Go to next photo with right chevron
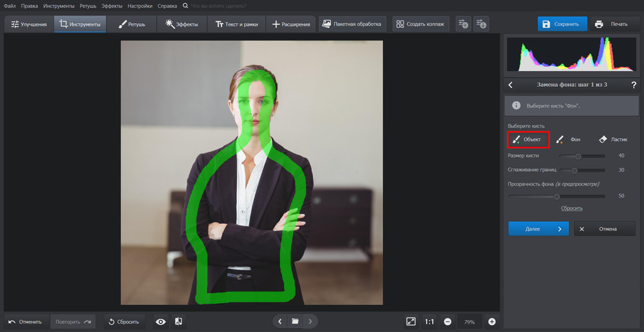 pos(310,321)
